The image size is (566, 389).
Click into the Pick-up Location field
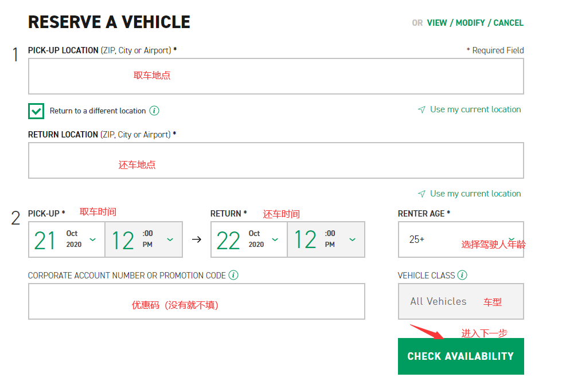click(x=275, y=76)
